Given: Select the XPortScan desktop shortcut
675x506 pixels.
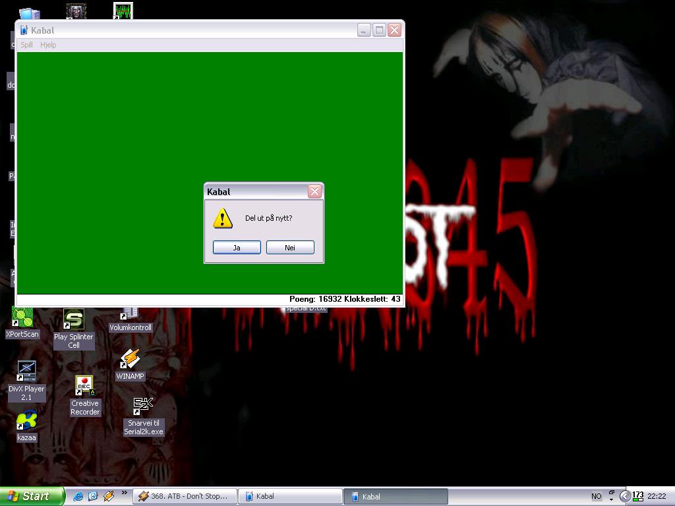Looking at the screenshot, I should click(x=22, y=323).
